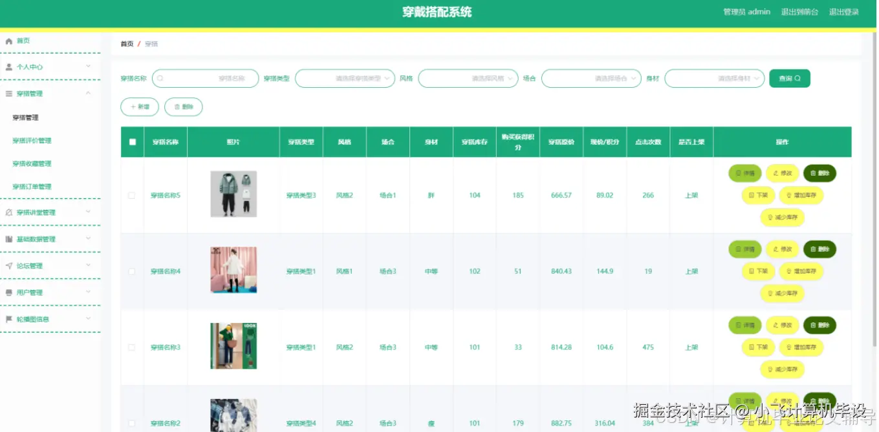Click the 穿搭库存 column header
This screenshot has height=432, width=879.
474,142
